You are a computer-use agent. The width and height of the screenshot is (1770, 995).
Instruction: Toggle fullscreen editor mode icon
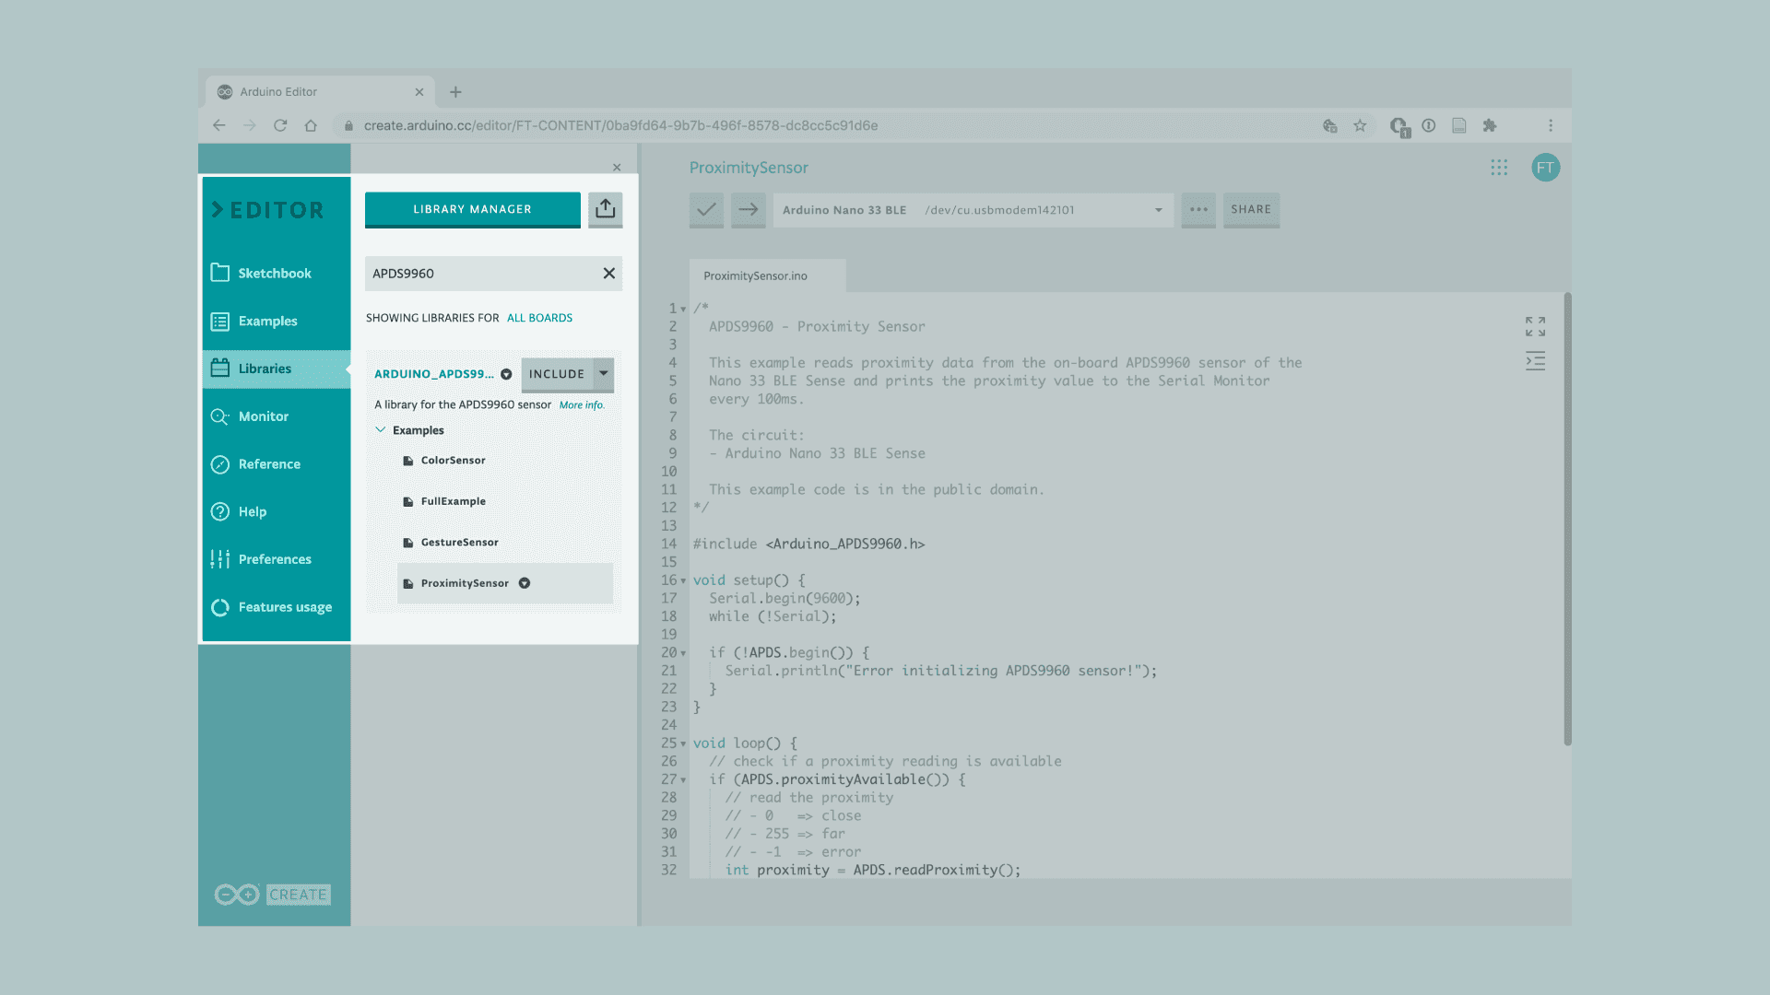tap(1535, 326)
